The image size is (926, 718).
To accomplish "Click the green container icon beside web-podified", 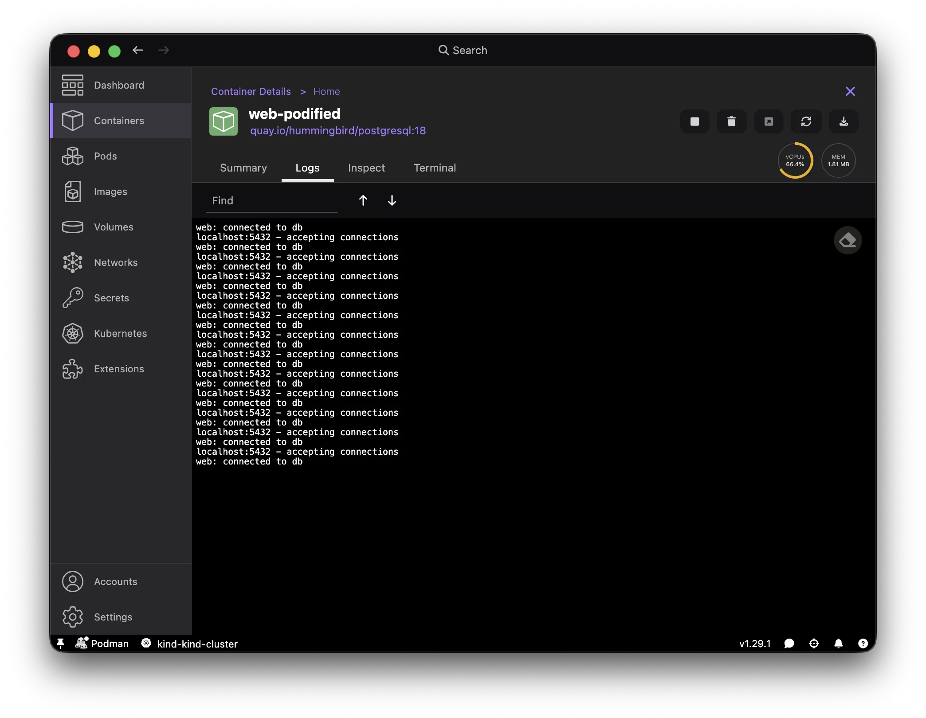I will 224,121.
